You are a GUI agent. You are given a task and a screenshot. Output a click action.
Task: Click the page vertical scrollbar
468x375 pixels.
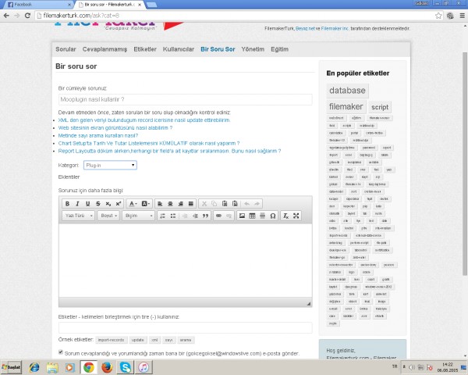[x=465, y=163]
